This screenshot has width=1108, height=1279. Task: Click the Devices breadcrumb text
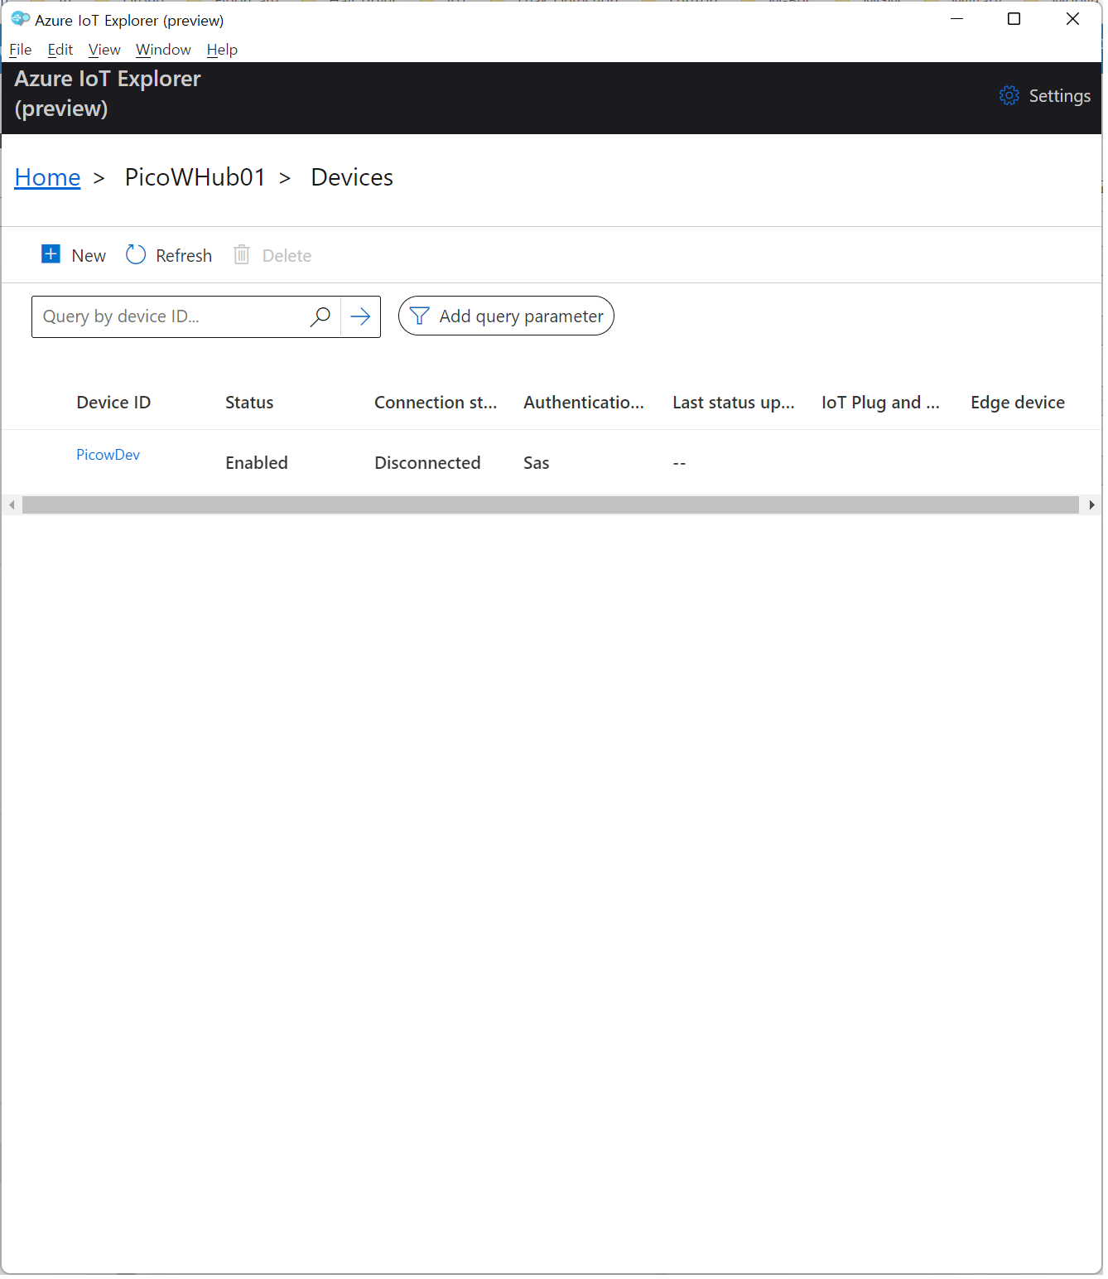(x=352, y=177)
